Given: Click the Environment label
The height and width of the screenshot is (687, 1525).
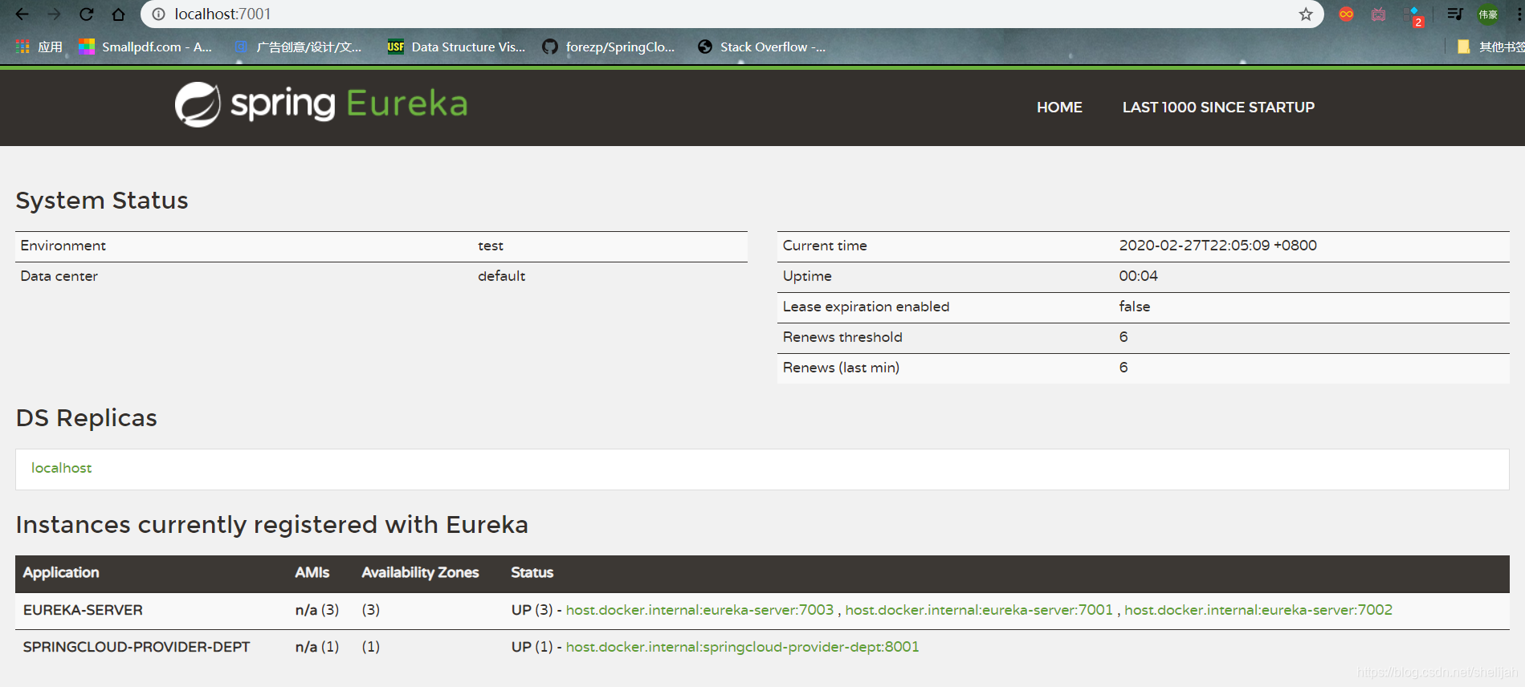Looking at the screenshot, I should click(63, 246).
